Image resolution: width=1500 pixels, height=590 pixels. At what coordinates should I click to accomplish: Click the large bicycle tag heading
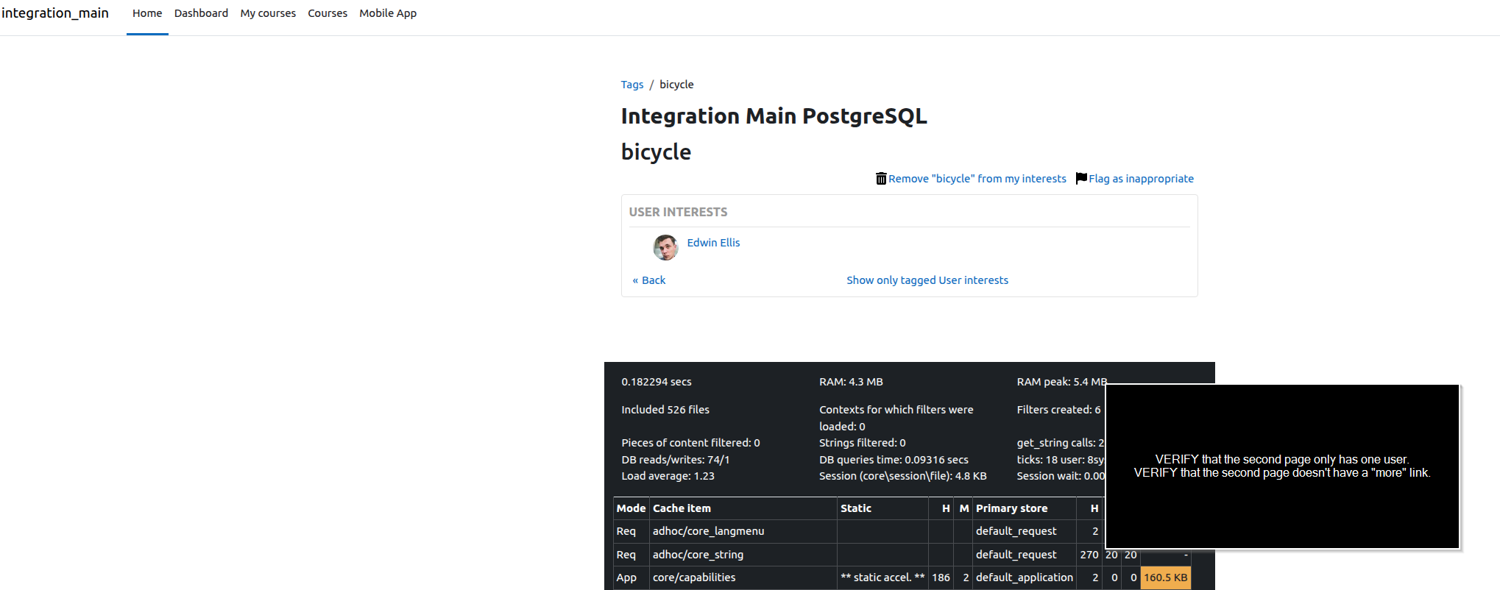[x=656, y=152]
